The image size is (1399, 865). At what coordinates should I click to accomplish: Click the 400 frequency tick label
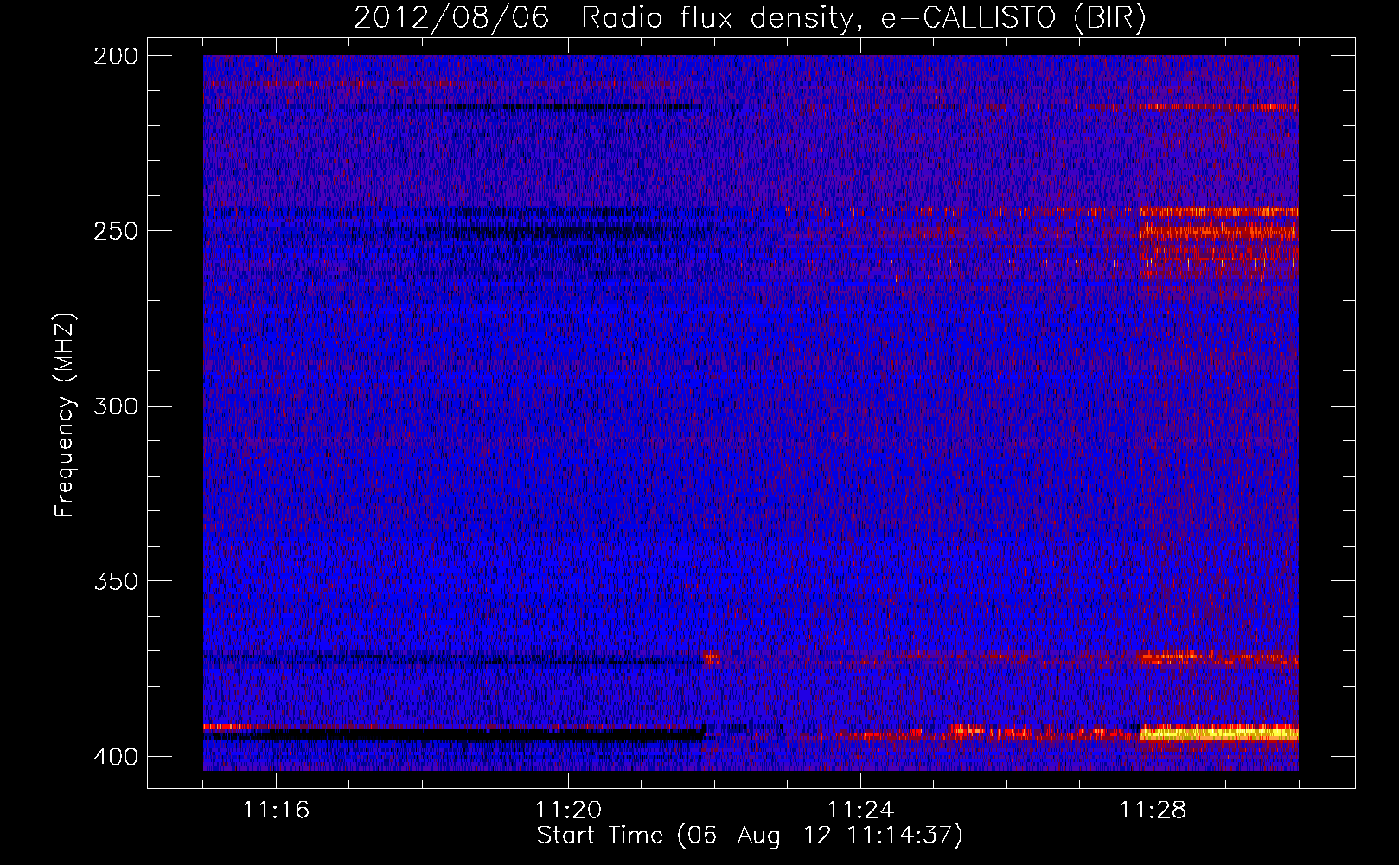[x=115, y=757]
